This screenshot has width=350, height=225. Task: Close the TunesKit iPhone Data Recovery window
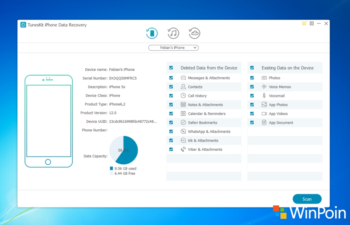[326, 24]
